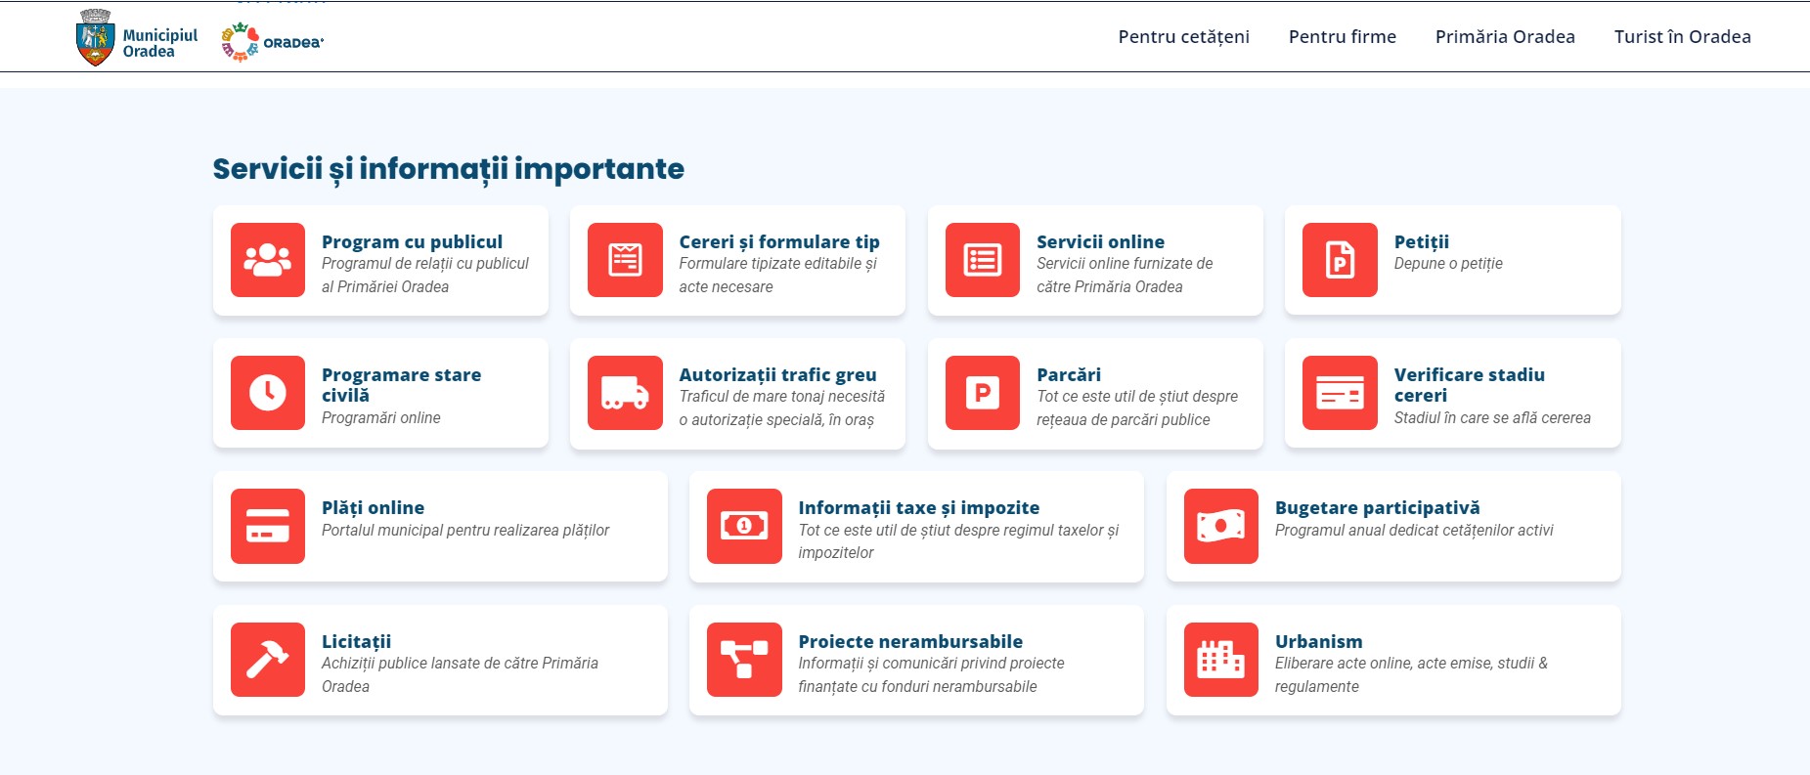1810x775 pixels.
Task: Open the Verificare stadiu cereri link
Action: 1469,384
